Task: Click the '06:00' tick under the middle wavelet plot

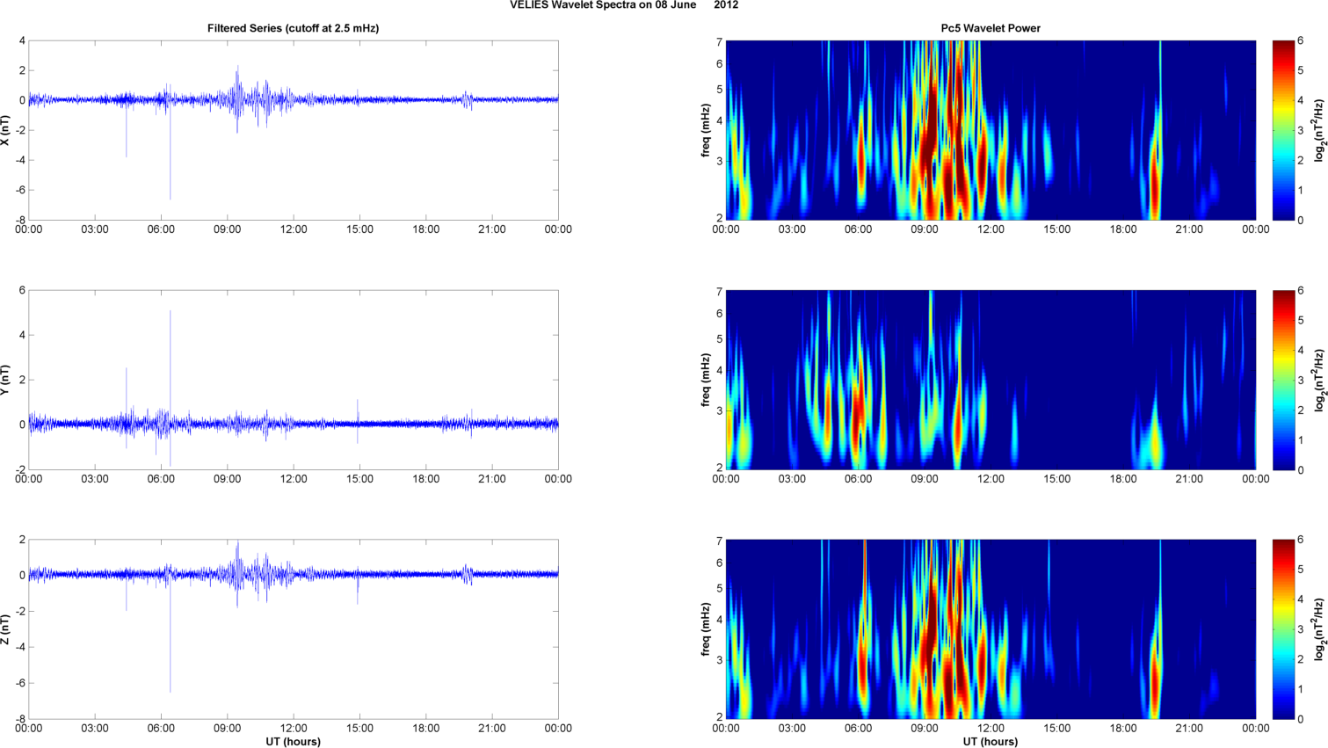Action: tap(859, 479)
